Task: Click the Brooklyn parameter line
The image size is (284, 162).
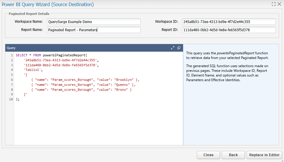Action: (85, 80)
